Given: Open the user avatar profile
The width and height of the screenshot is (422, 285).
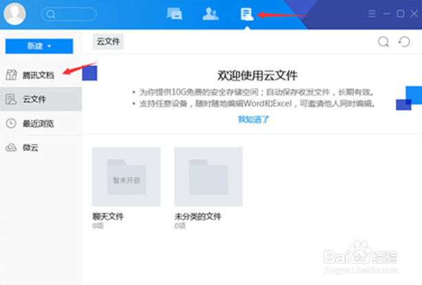Looking at the screenshot, I should click(x=14, y=14).
